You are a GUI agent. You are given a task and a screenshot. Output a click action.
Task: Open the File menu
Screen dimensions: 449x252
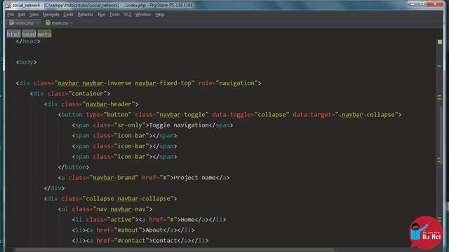(x=11, y=14)
